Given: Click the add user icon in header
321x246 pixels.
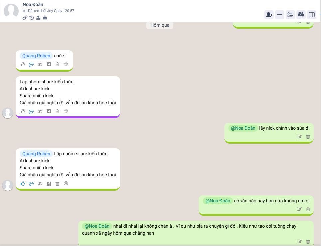Looking at the screenshot, I should [269, 15].
